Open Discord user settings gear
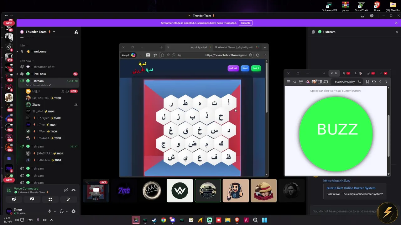Viewport: 401px width, 225px height. tap(73, 211)
